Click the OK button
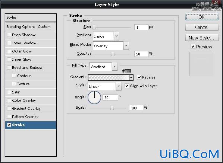The height and width of the screenshot is (163, 223). [x=202, y=17]
